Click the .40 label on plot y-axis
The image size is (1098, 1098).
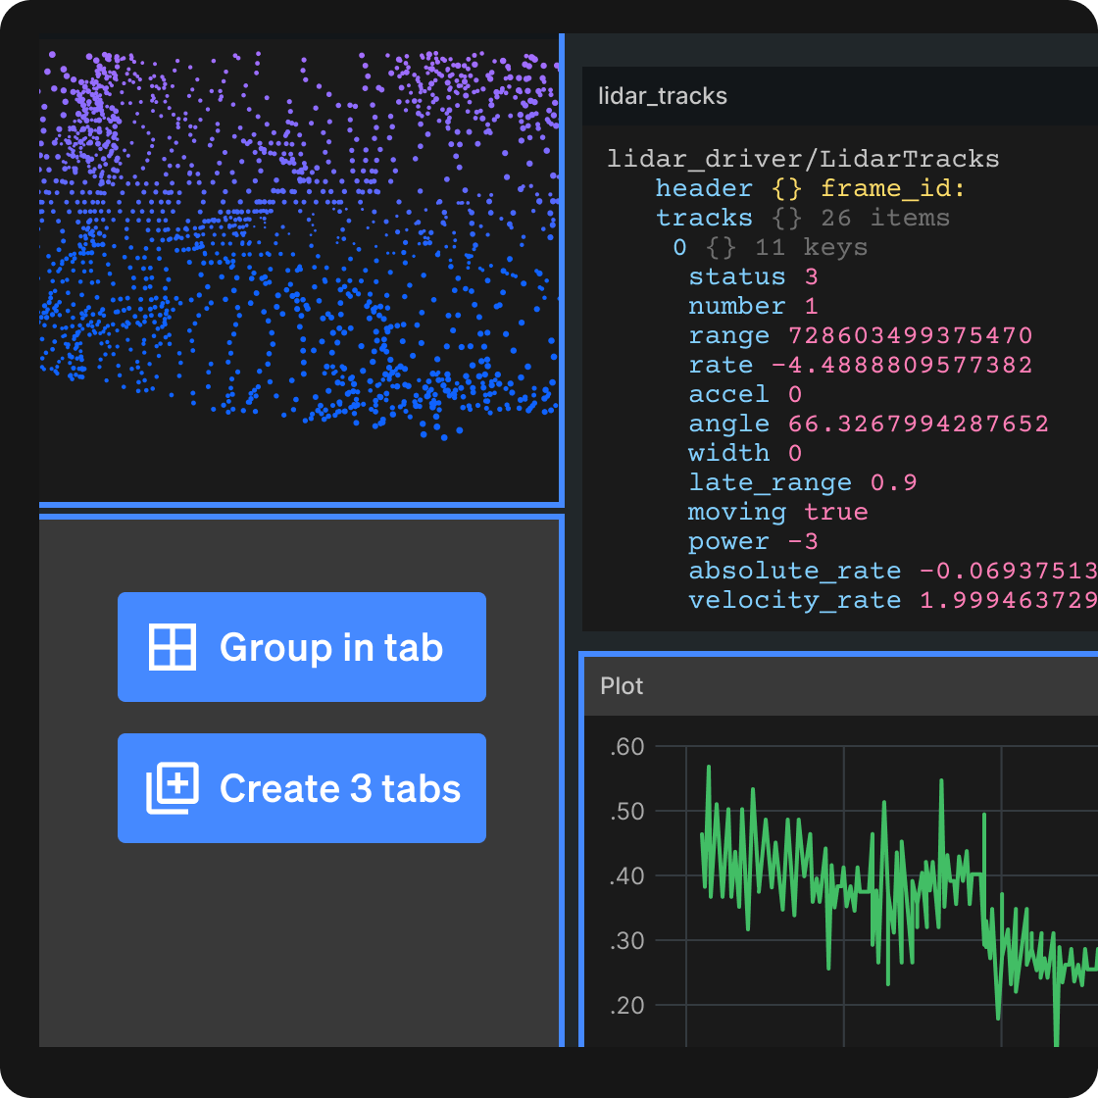[626, 875]
